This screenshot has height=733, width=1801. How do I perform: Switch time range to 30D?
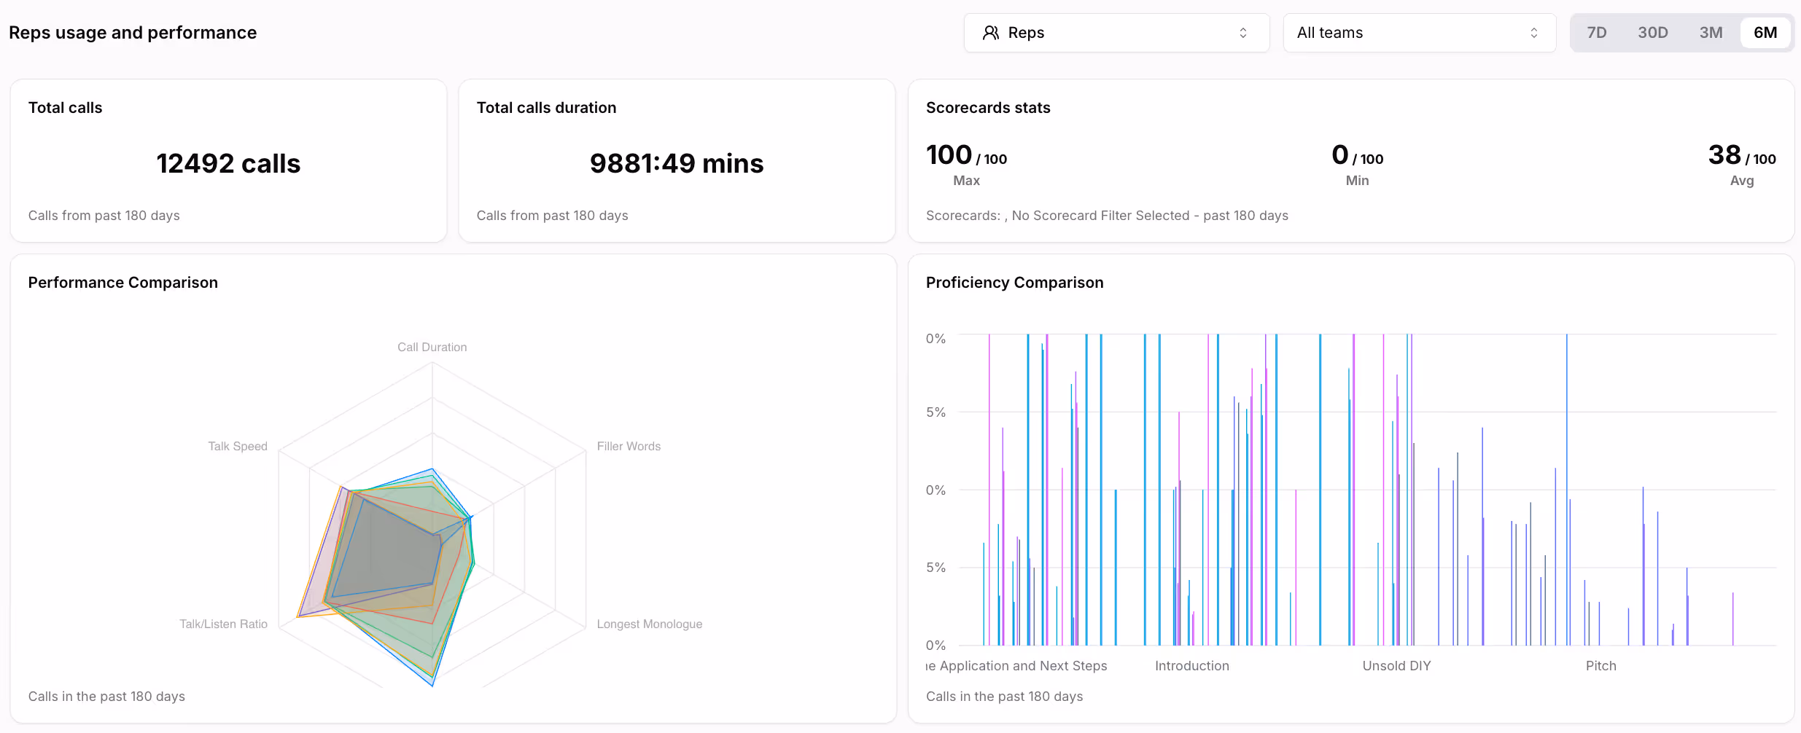tap(1653, 33)
